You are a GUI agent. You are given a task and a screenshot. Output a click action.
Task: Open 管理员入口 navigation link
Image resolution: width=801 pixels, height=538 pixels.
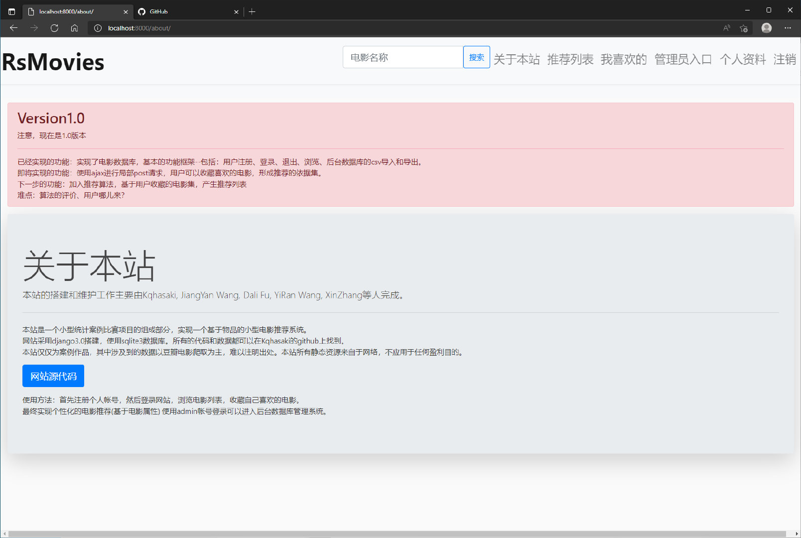point(683,59)
